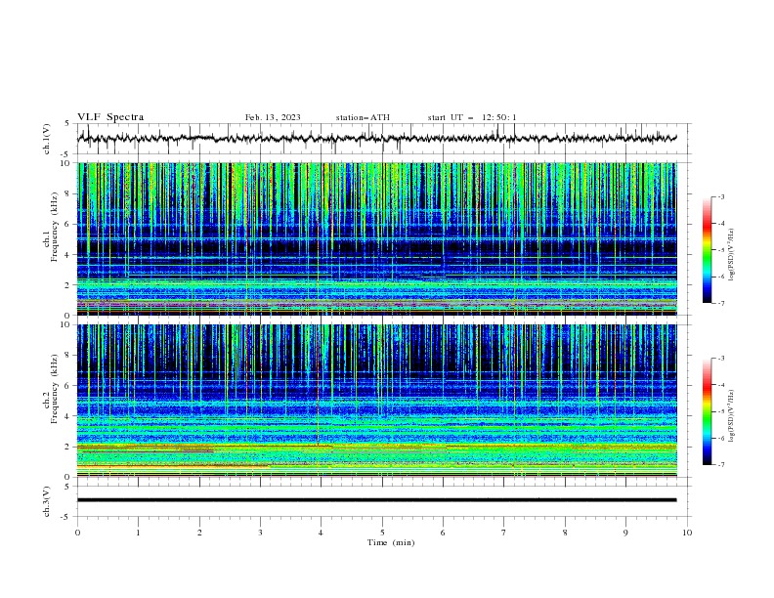Click the 'station=ATH' label

tap(363, 117)
